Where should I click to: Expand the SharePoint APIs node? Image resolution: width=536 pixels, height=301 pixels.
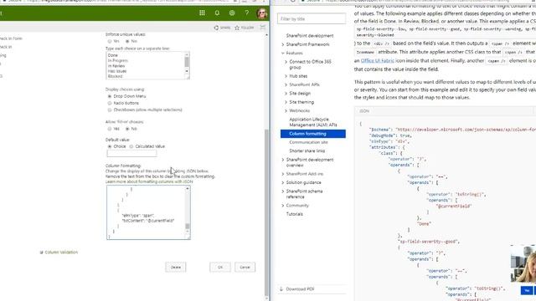[x=286, y=84]
